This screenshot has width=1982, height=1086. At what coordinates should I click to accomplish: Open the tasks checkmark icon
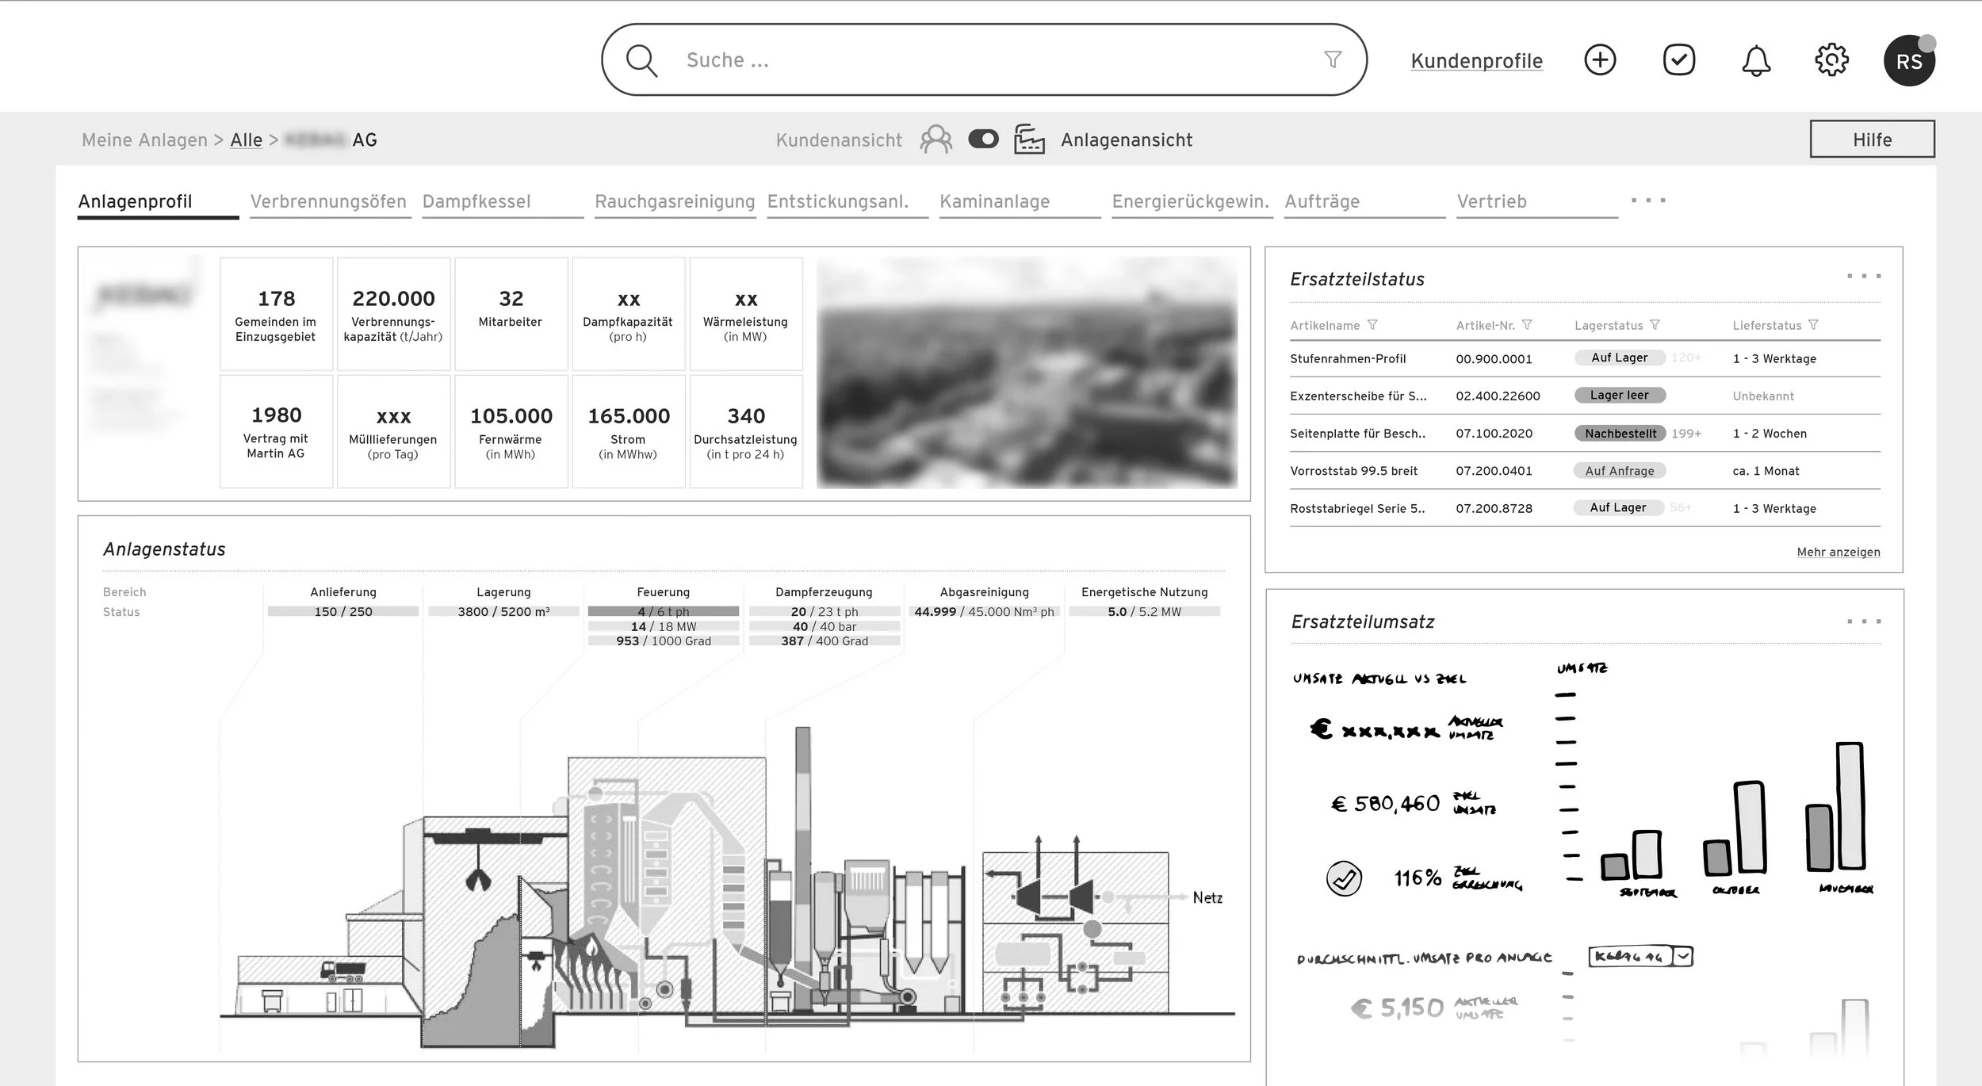(1678, 60)
